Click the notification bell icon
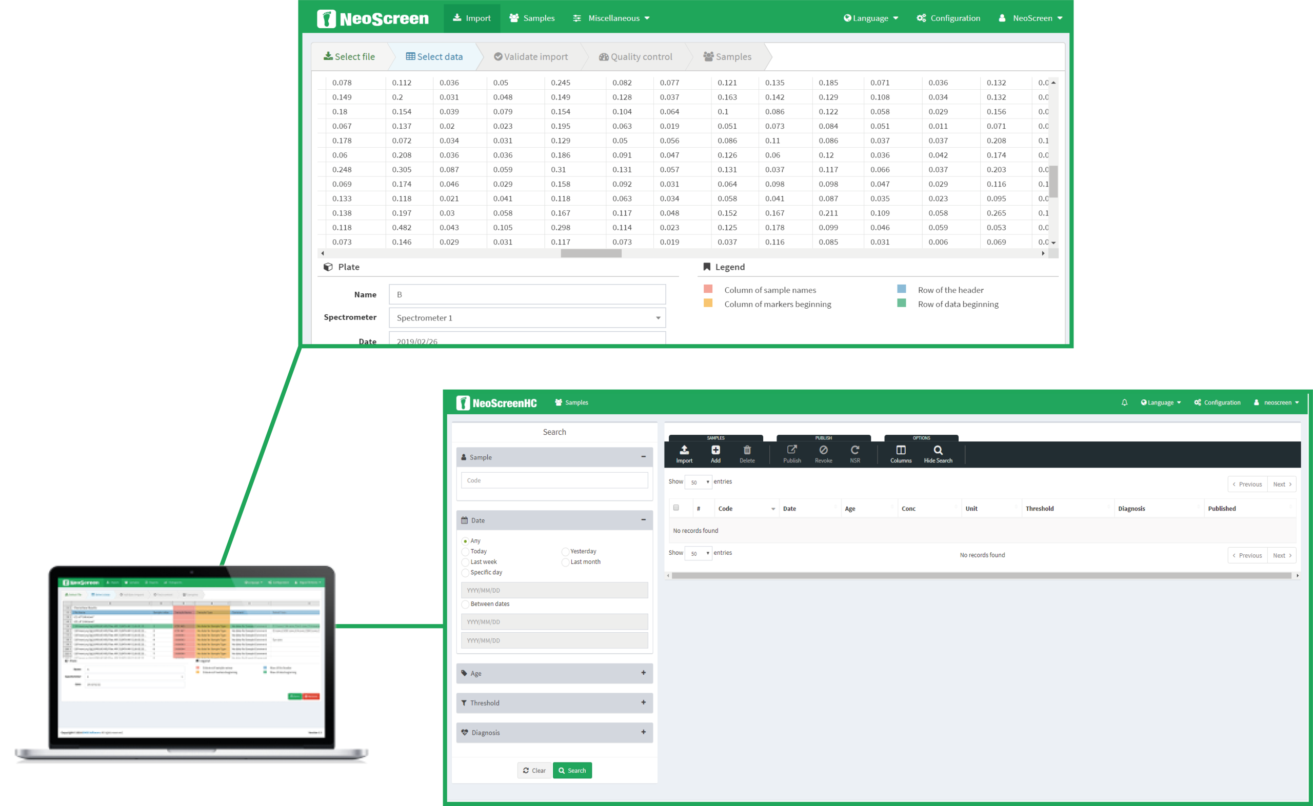This screenshot has height=806, width=1313. point(1124,402)
